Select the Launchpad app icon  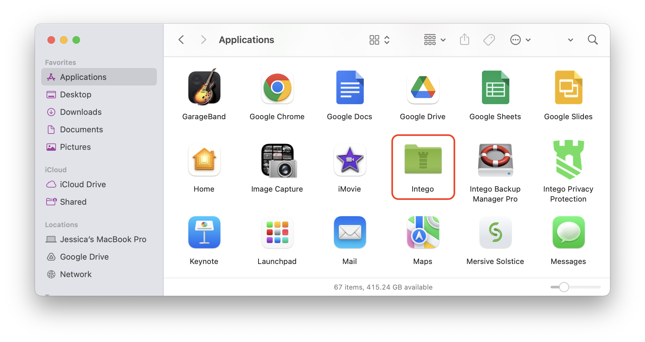click(x=277, y=232)
